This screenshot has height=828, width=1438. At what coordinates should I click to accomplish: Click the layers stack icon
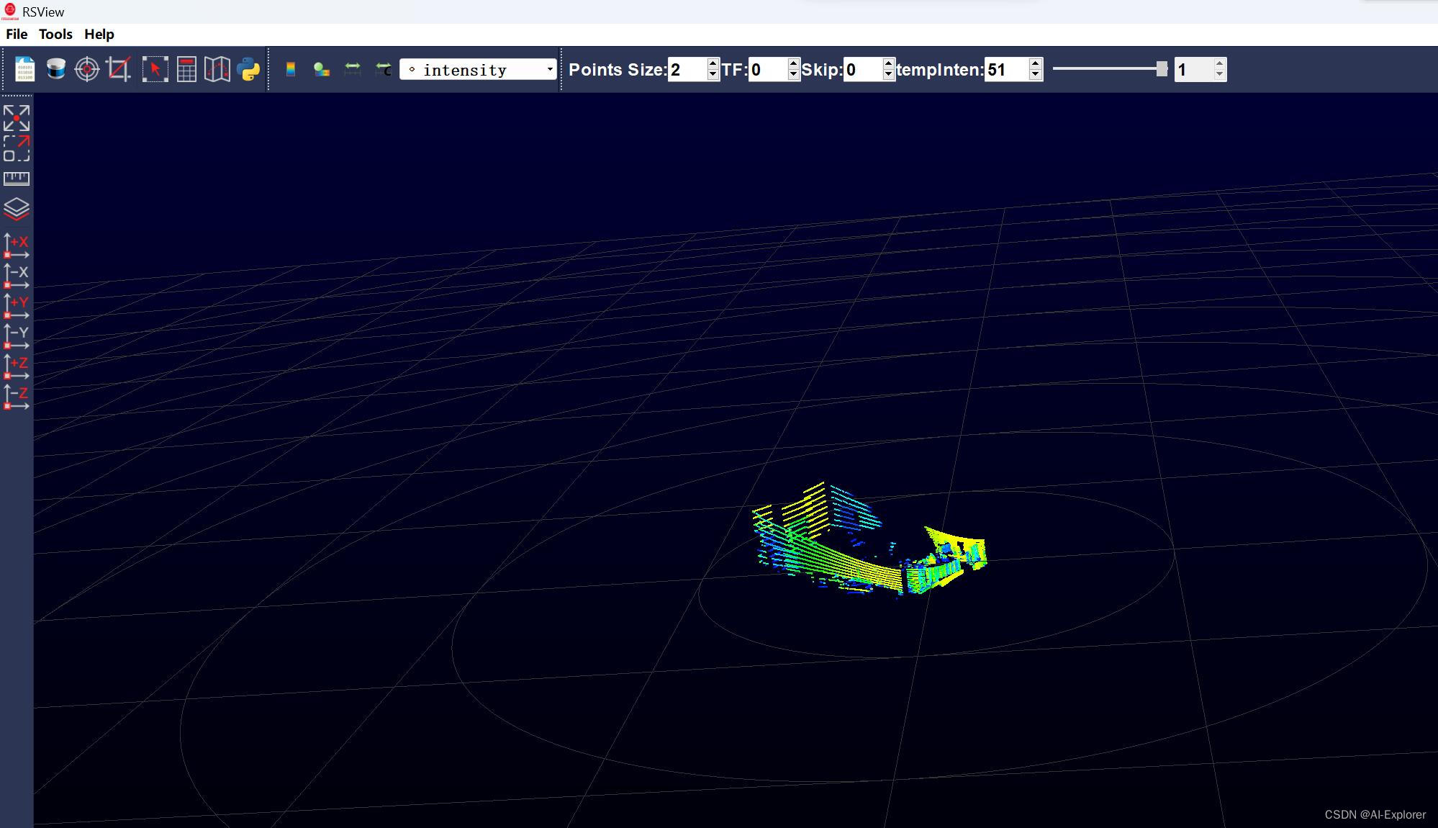[x=17, y=210]
